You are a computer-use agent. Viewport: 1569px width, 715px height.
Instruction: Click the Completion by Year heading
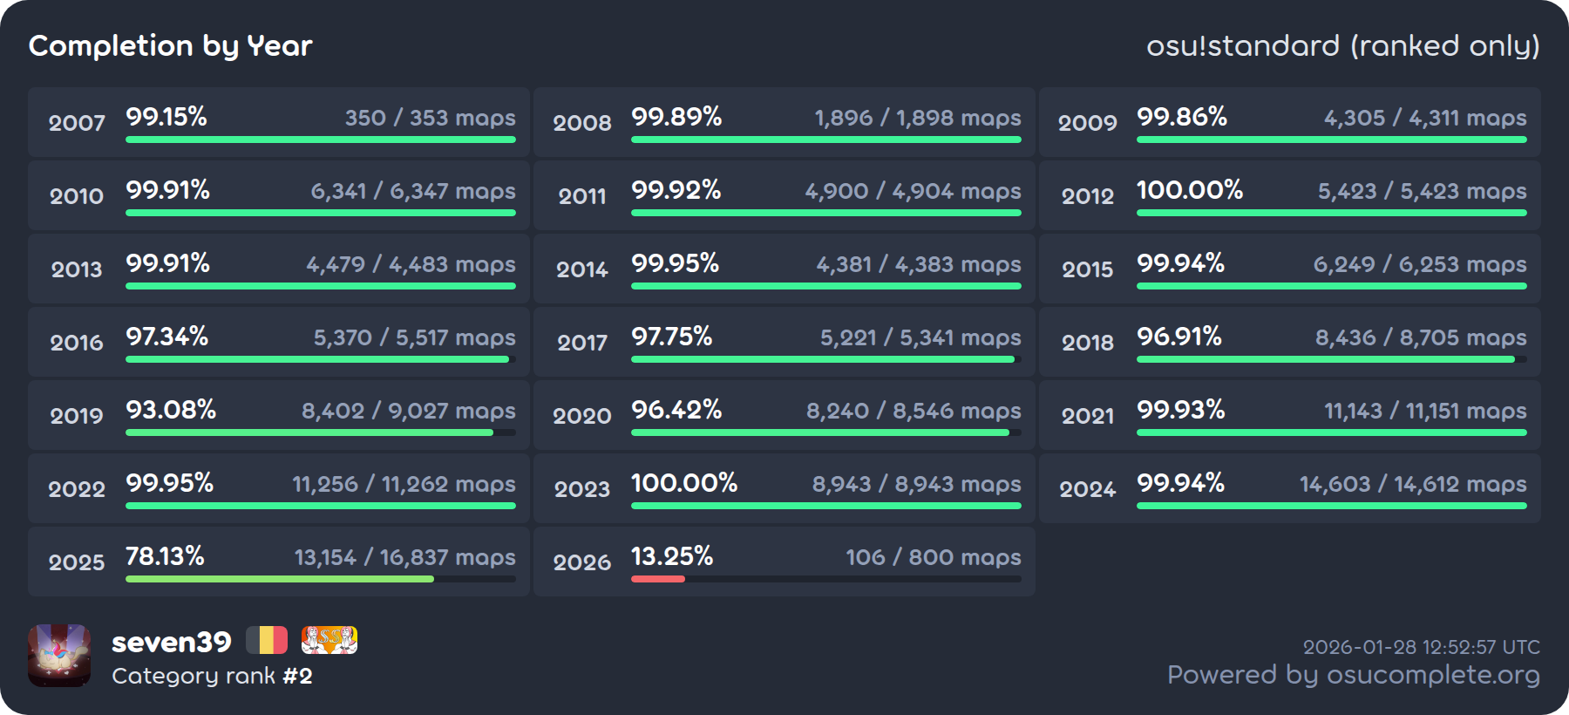coord(171,46)
